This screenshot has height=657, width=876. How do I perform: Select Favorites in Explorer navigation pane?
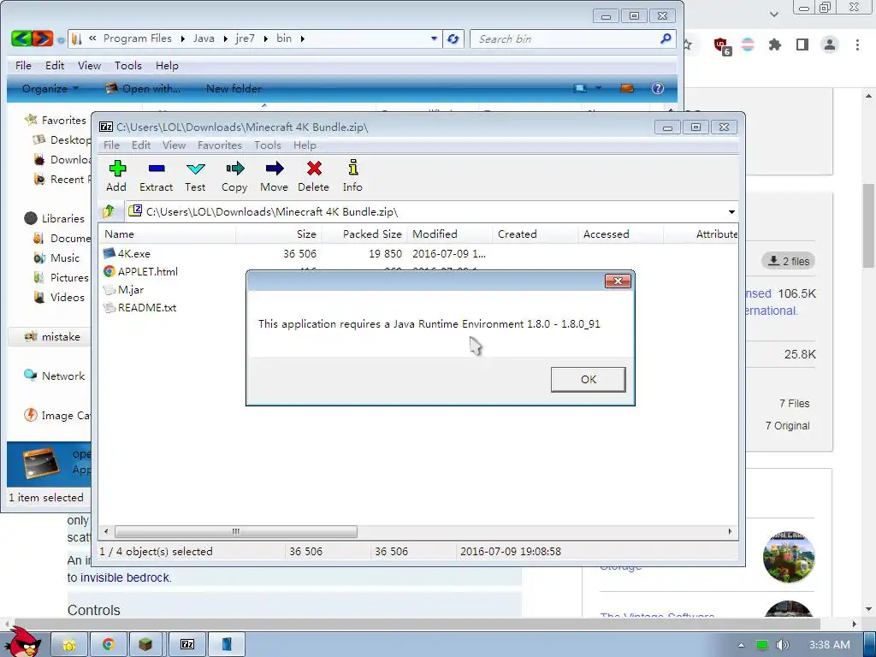pyautogui.click(x=56, y=120)
